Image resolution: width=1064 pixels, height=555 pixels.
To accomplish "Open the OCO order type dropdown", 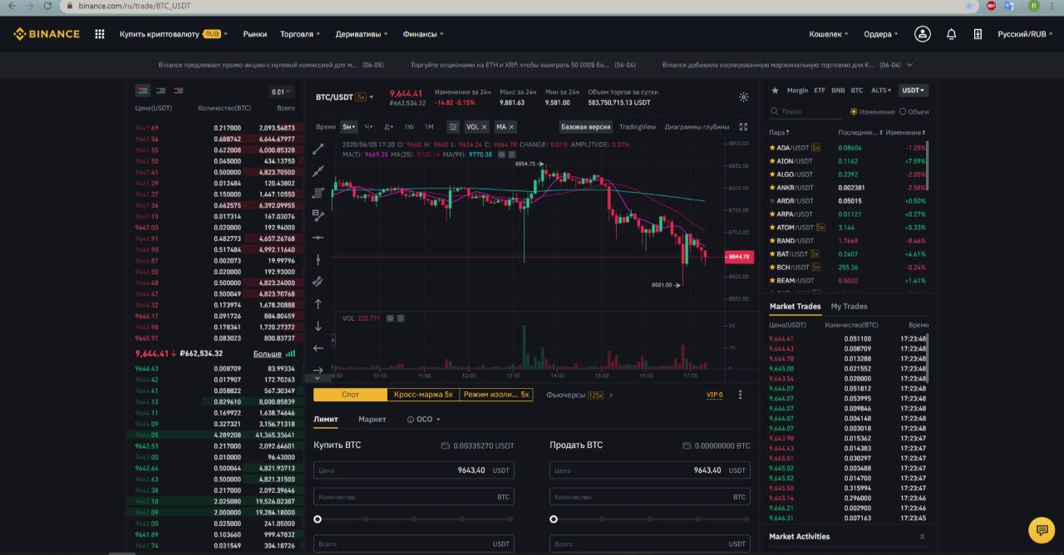I will [424, 420].
